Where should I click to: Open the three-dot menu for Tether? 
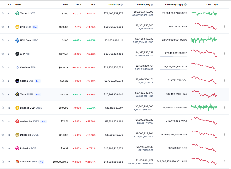(224, 13)
